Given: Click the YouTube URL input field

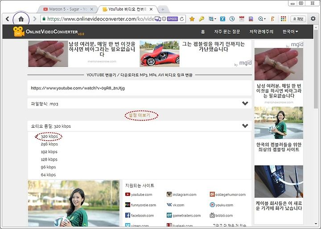Looking at the screenshot, I should (140, 88).
